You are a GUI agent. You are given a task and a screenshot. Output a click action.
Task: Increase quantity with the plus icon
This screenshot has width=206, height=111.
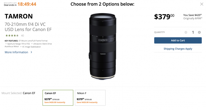click(x=199, y=32)
